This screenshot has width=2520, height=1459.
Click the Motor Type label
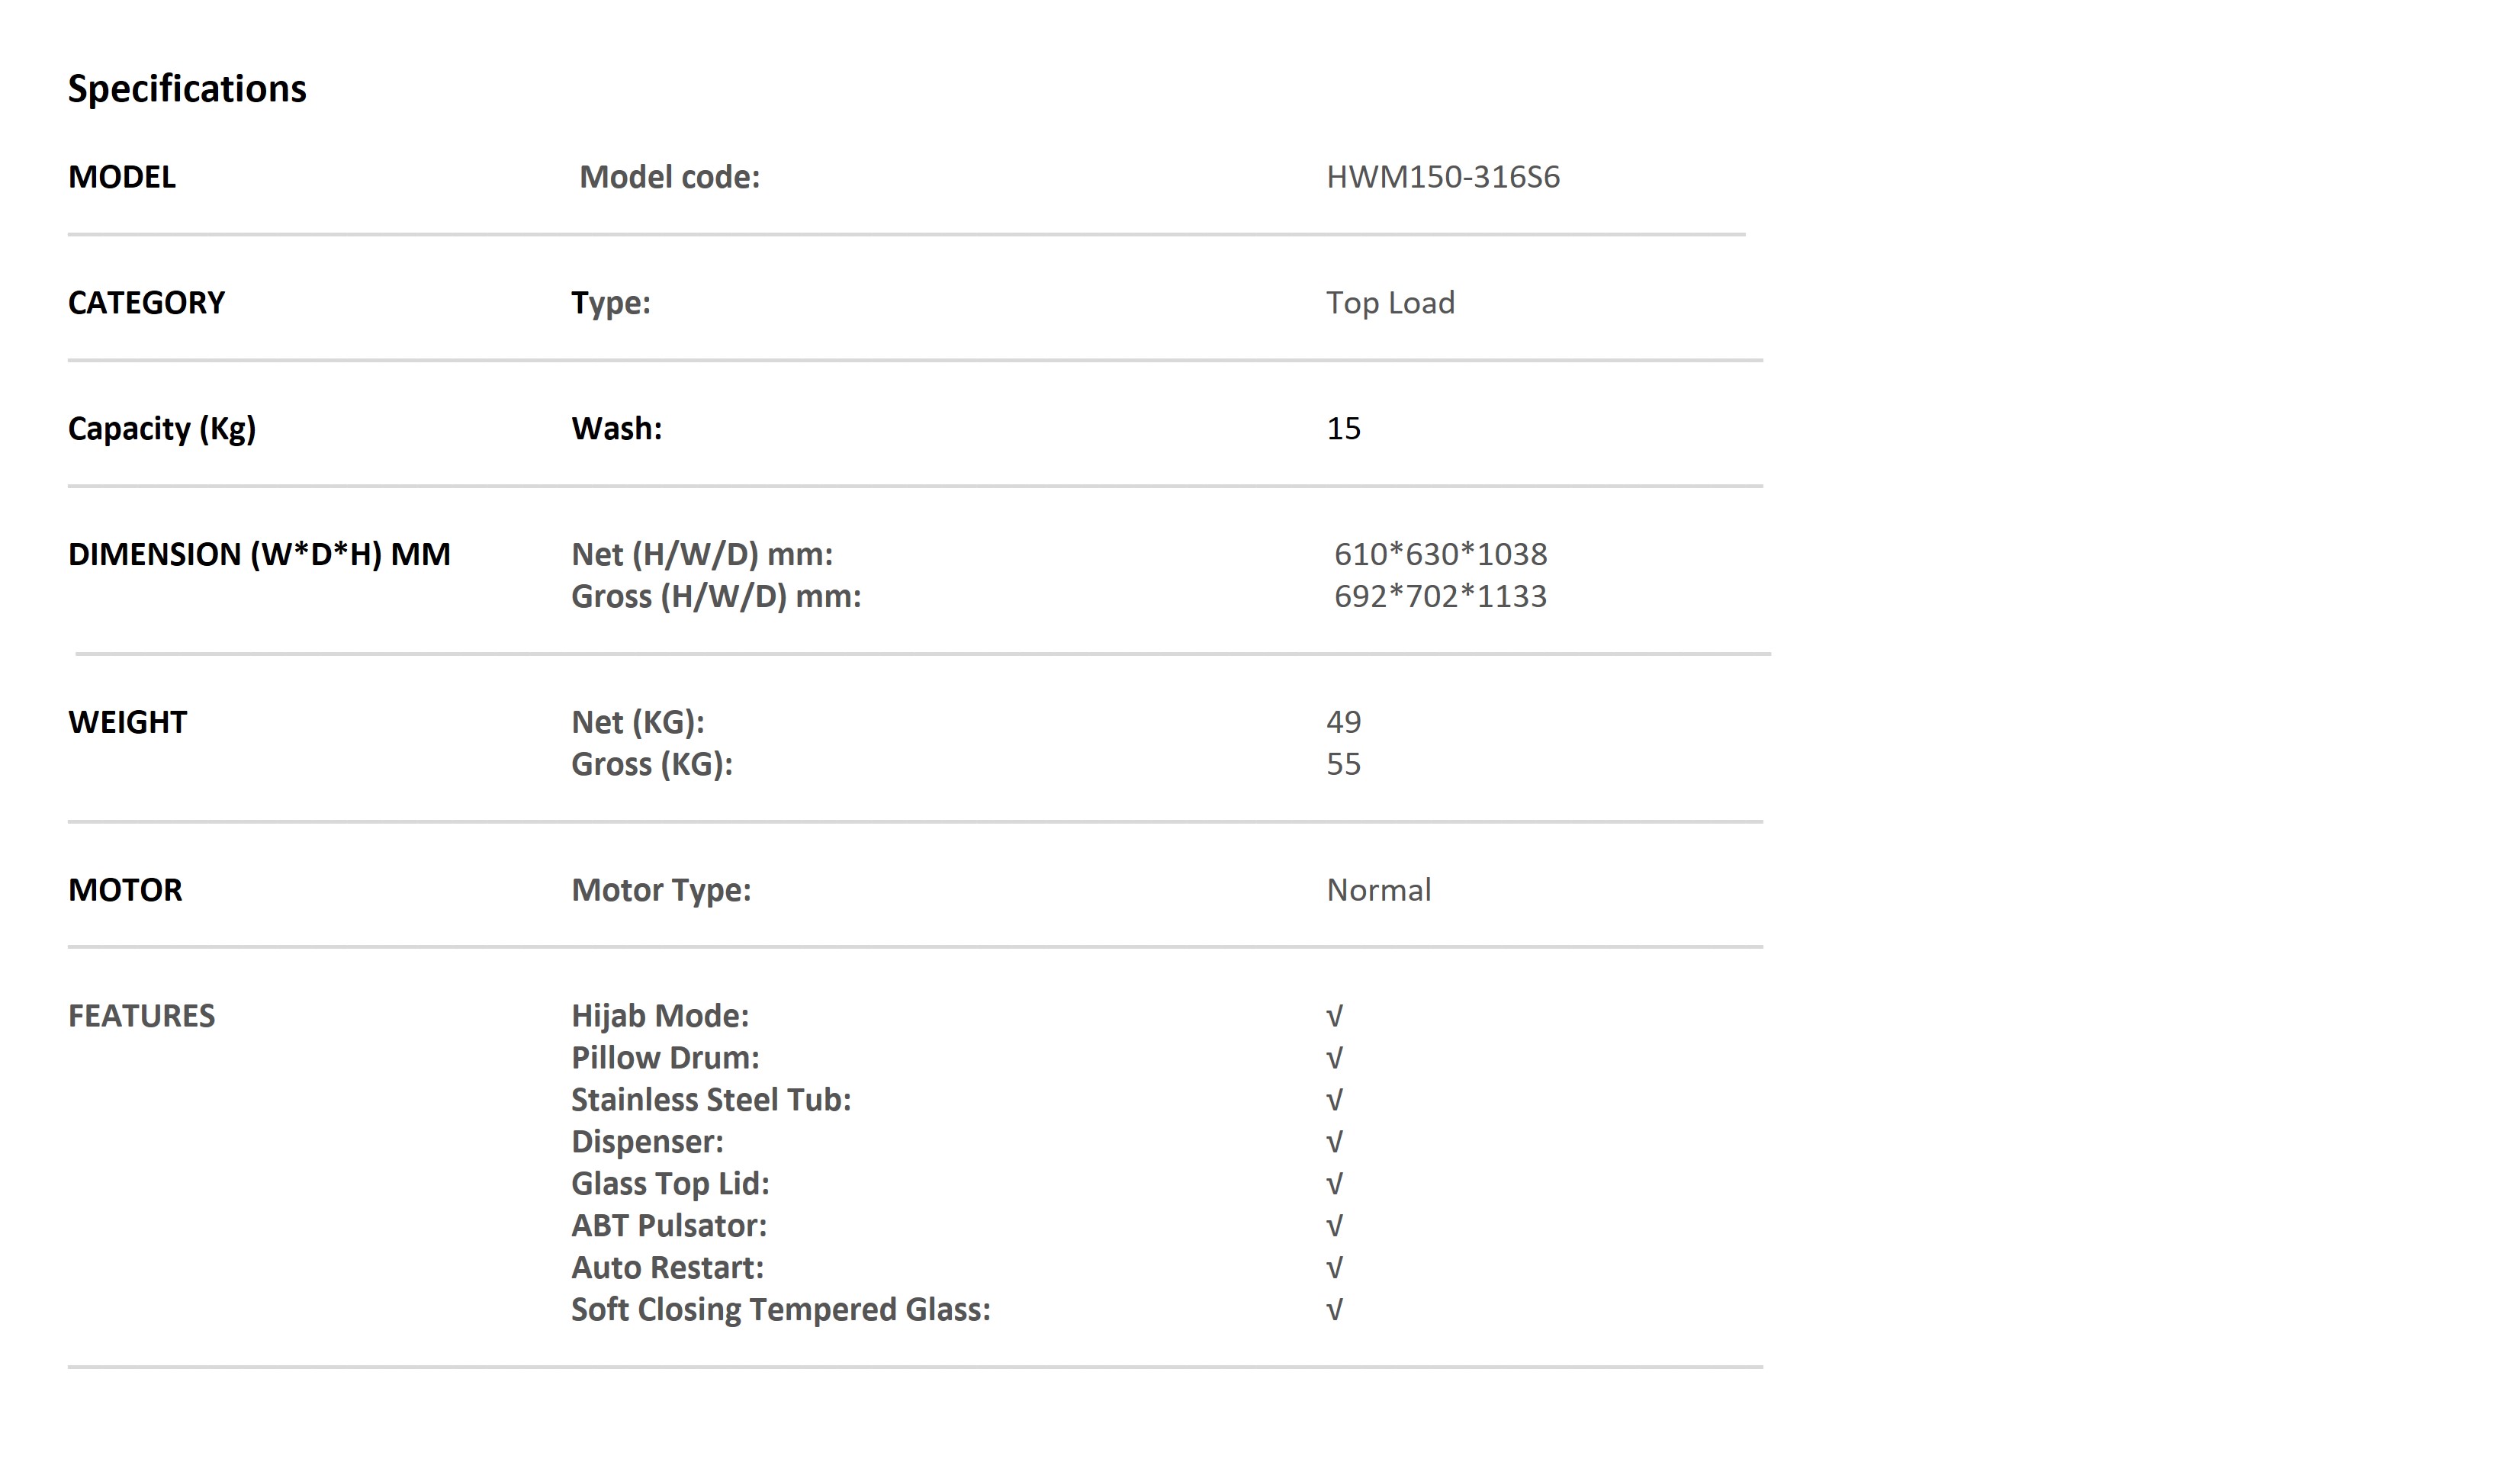tap(661, 891)
